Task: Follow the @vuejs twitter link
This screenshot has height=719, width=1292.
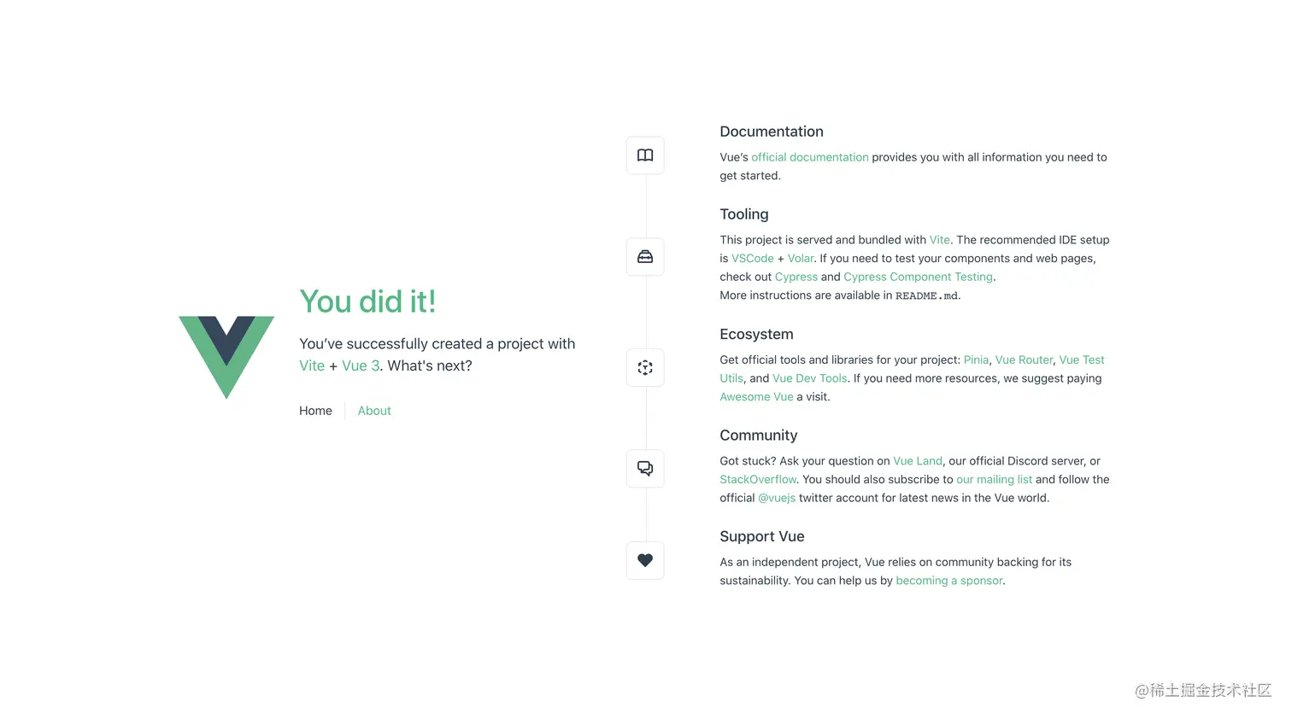Action: [777, 498]
